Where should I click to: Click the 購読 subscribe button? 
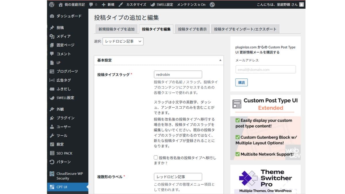click(x=241, y=82)
